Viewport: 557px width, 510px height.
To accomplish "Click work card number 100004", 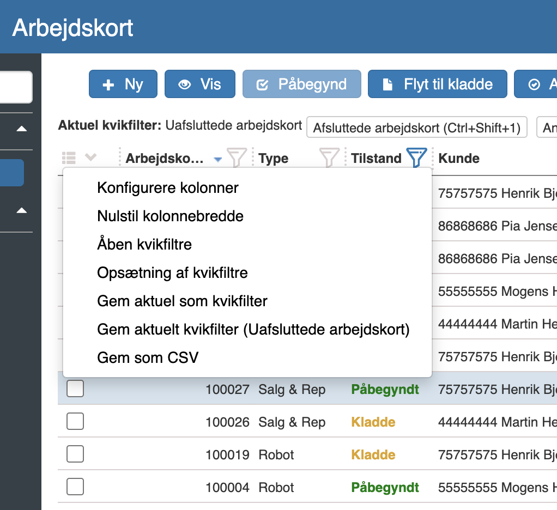I will (x=227, y=488).
